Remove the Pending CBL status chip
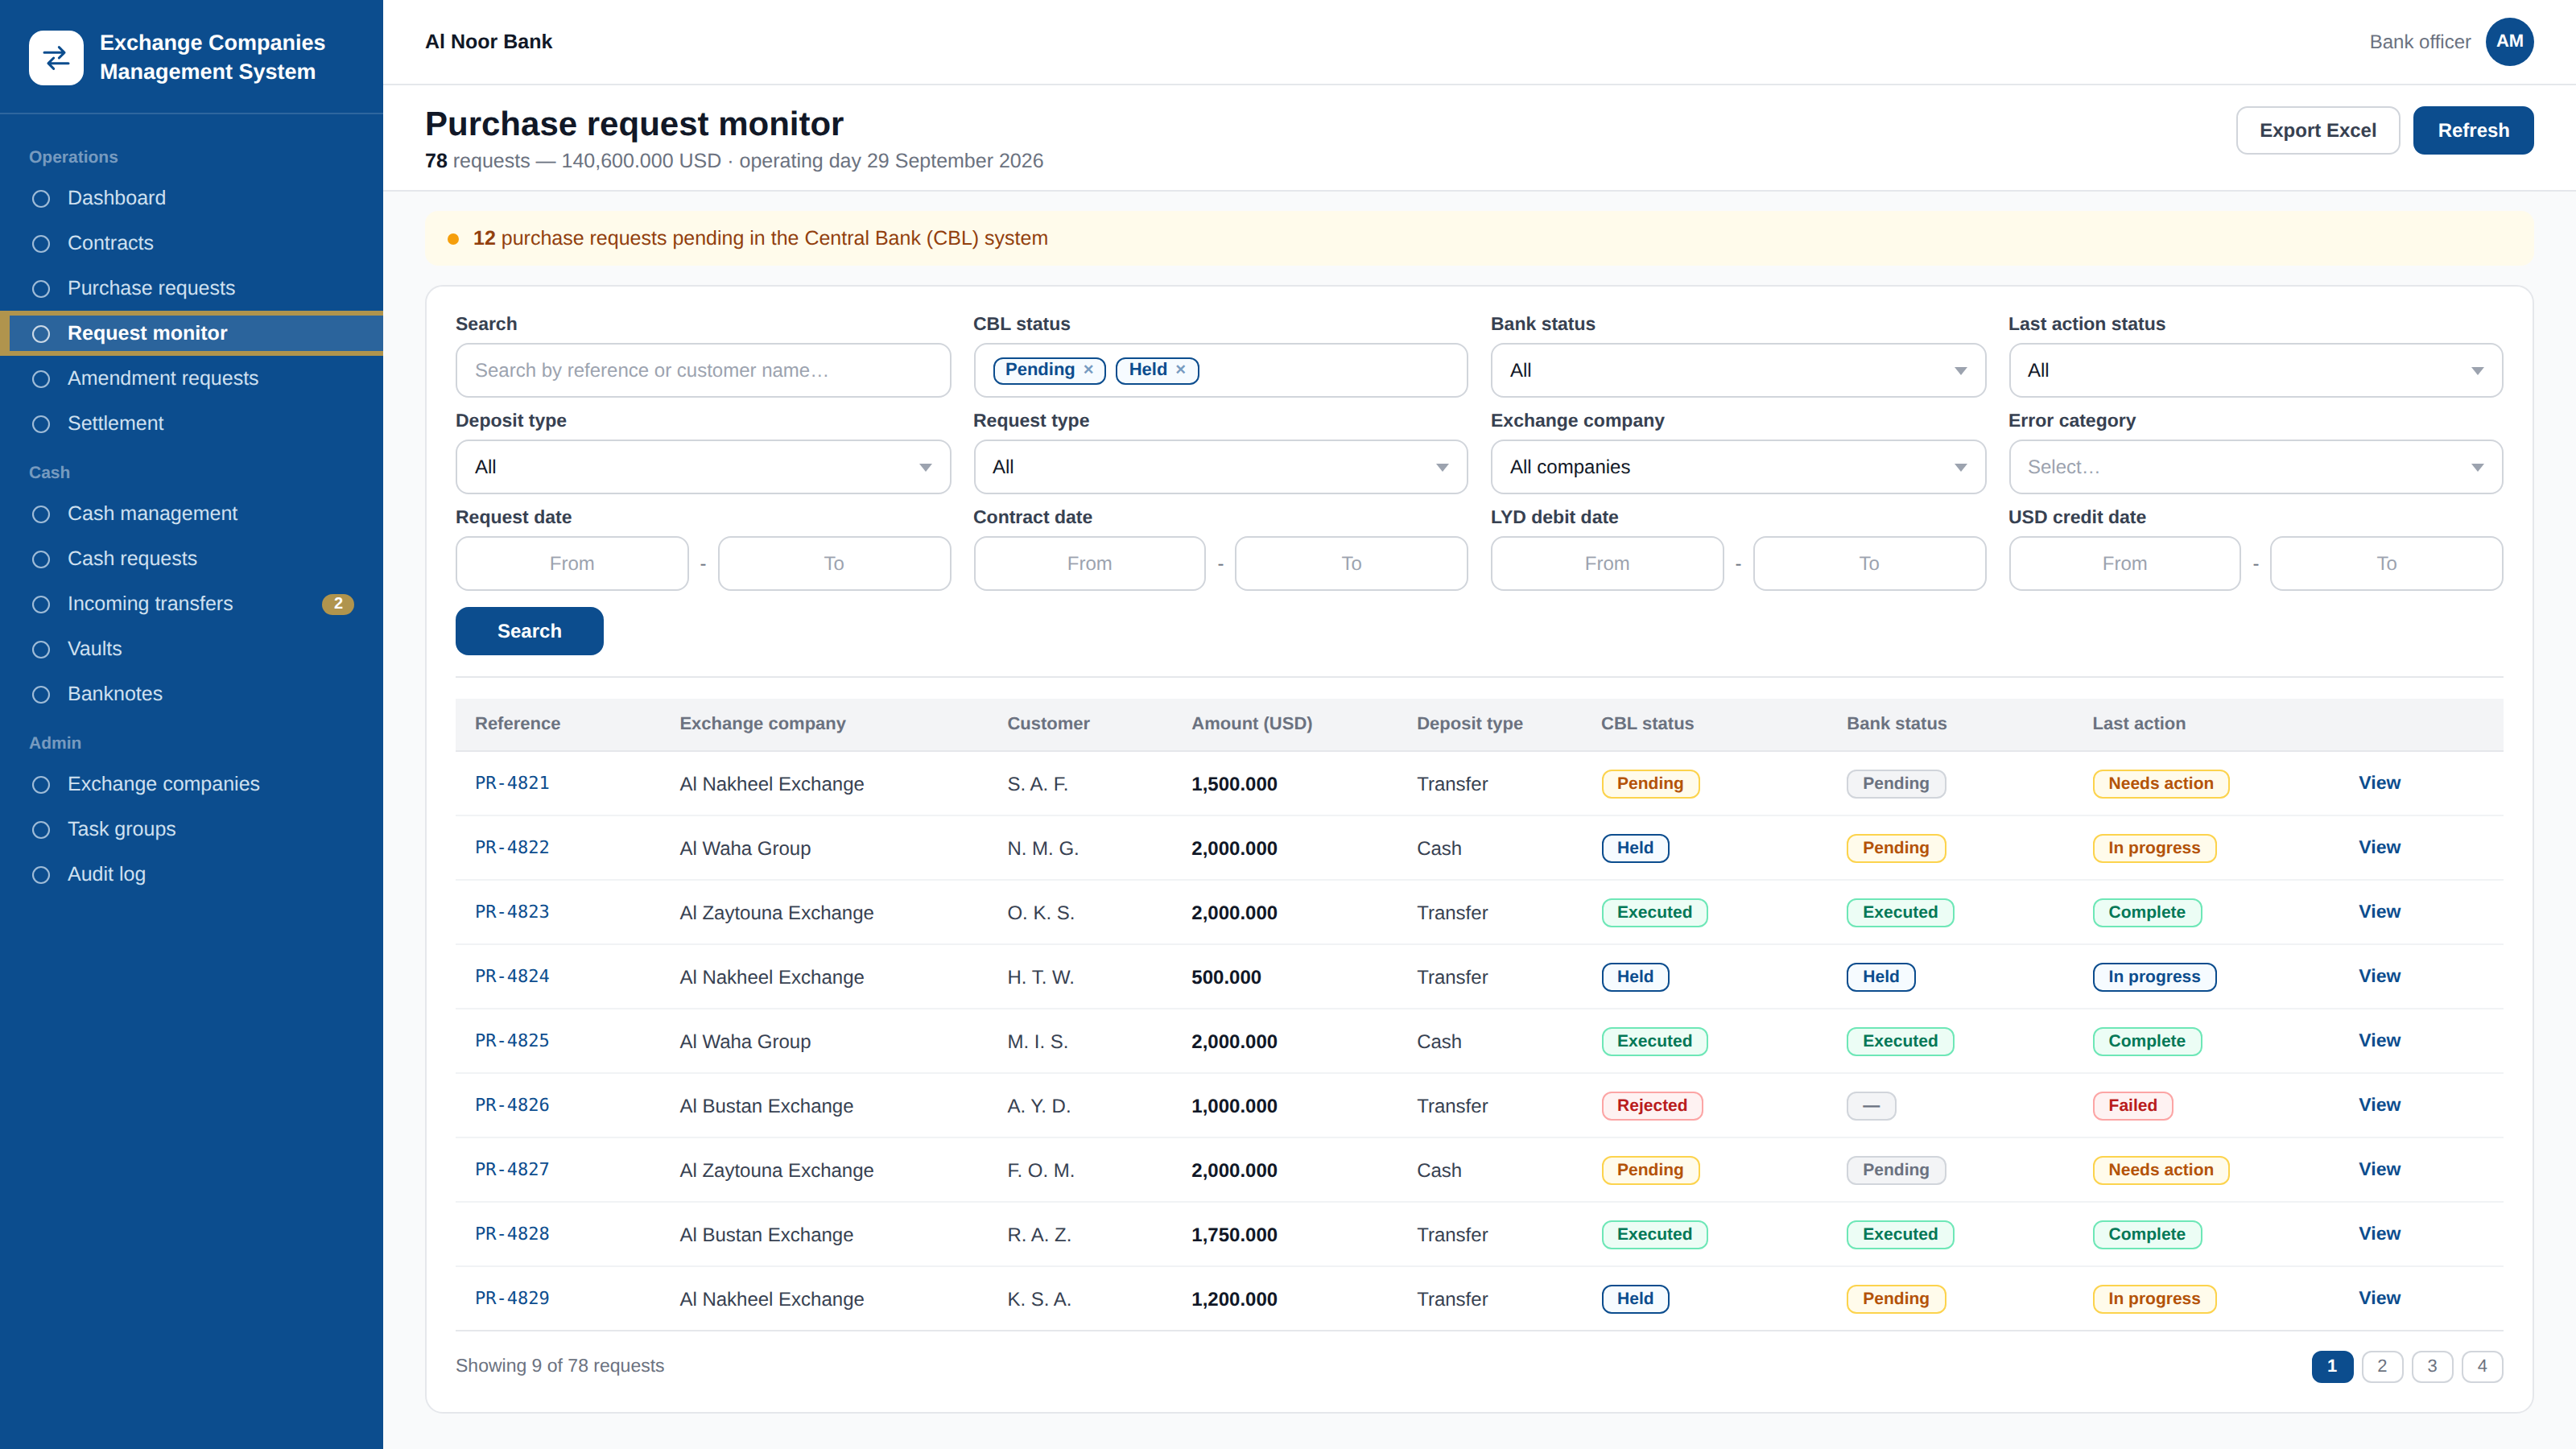The height and width of the screenshot is (1449, 2576). point(1088,370)
